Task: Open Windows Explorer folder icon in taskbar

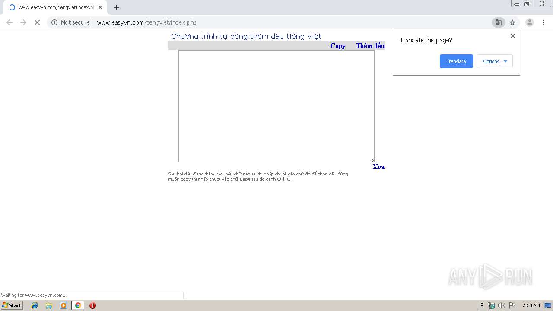Action: pos(49,305)
